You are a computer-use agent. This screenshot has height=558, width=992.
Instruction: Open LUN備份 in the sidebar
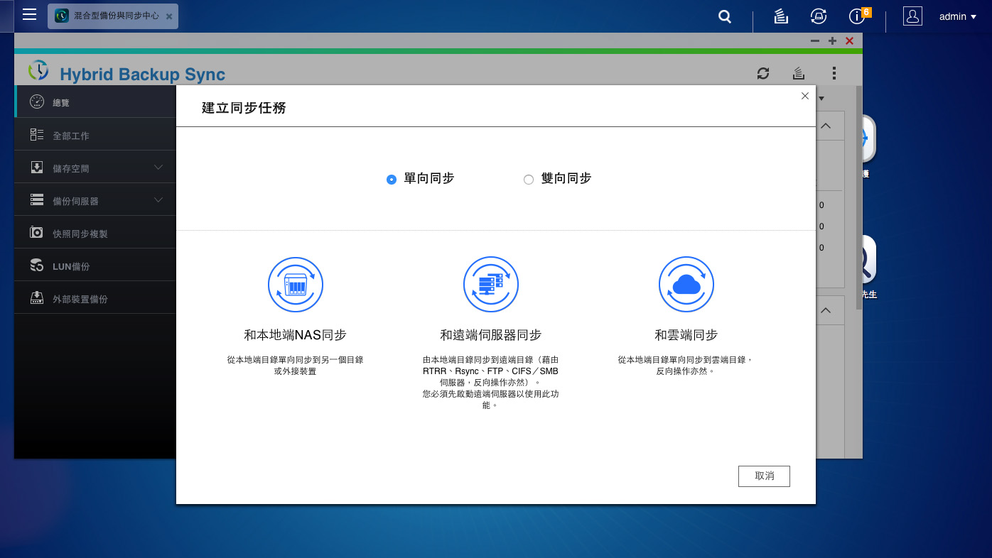(95, 266)
